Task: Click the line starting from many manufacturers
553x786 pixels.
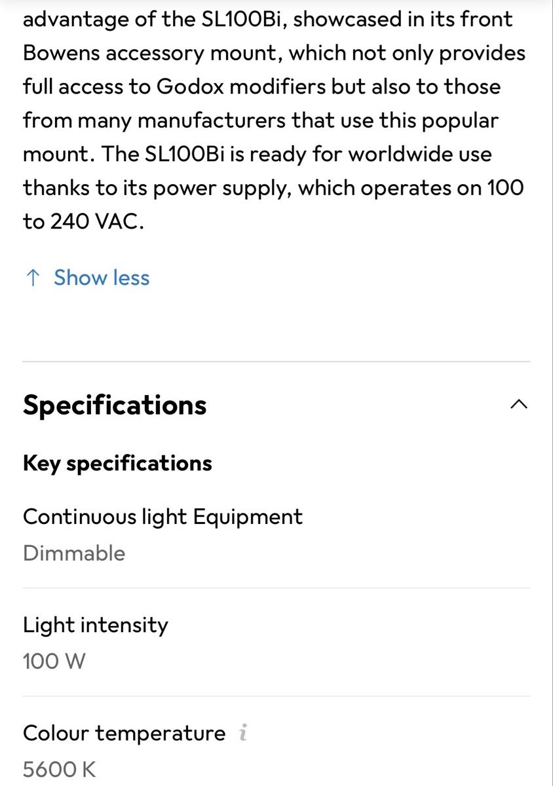Action: point(261,121)
